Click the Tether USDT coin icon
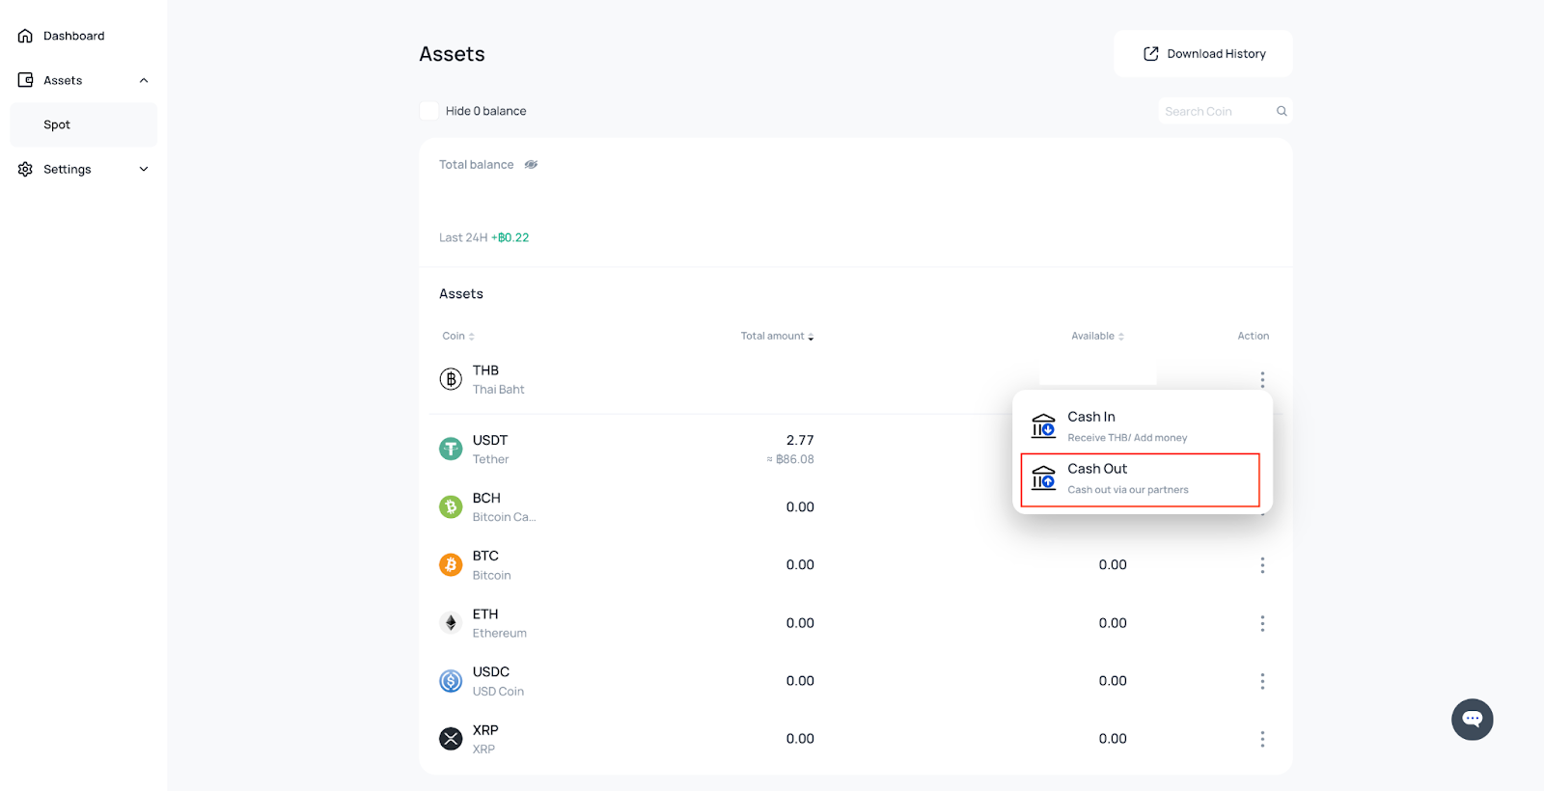 (x=451, y=450)
